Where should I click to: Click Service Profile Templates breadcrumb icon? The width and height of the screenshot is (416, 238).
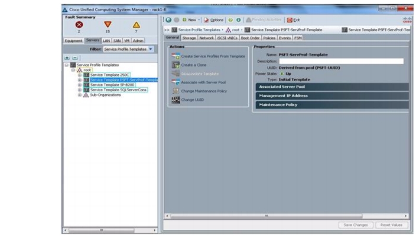pyautogui.click(x=174, y=30)
